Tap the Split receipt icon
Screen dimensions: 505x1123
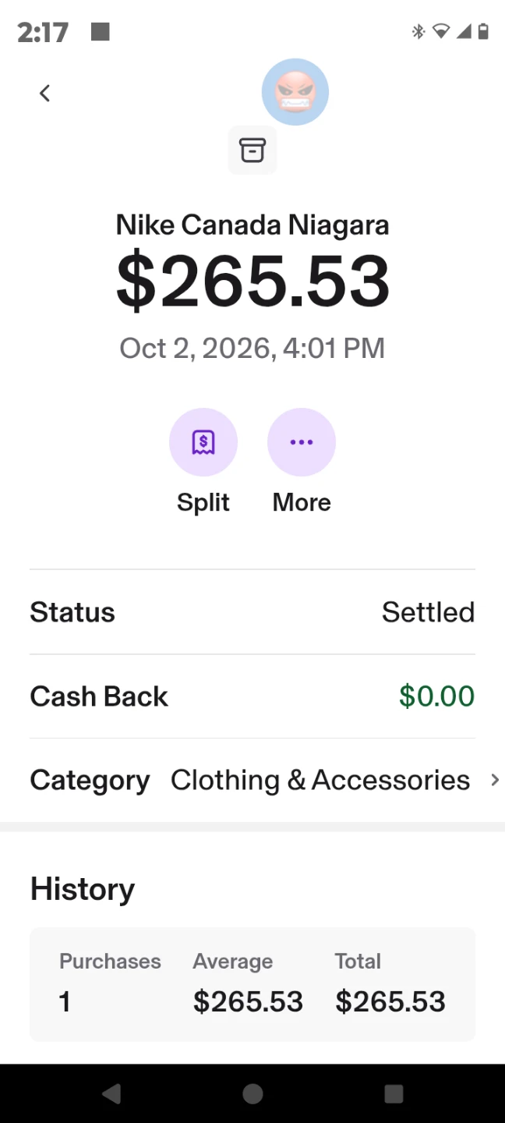click(x=203, y=442)
